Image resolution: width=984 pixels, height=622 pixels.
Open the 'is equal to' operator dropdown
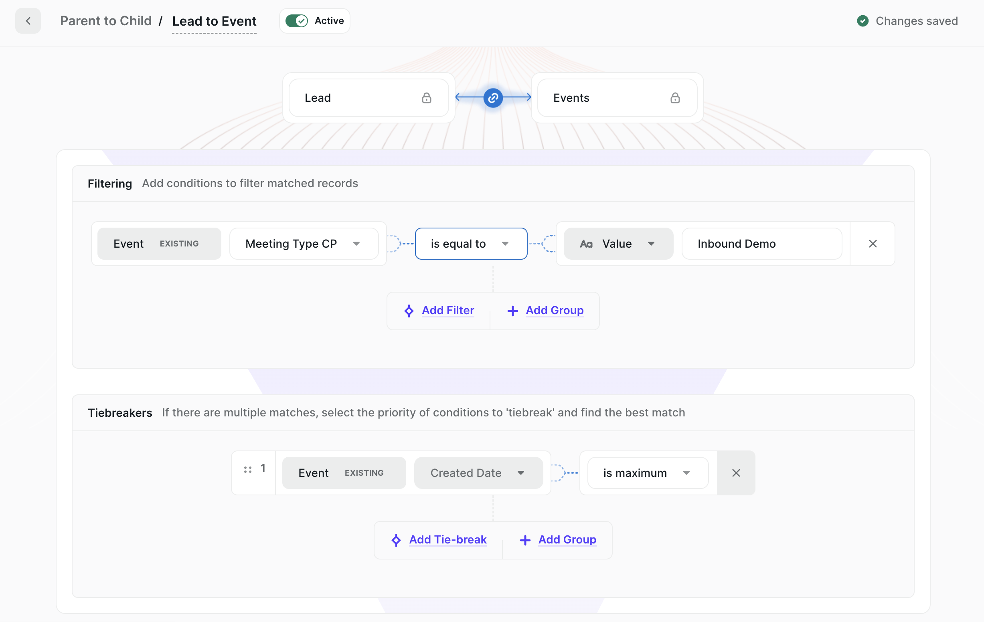pyautogui.click(x=471, y=244)
